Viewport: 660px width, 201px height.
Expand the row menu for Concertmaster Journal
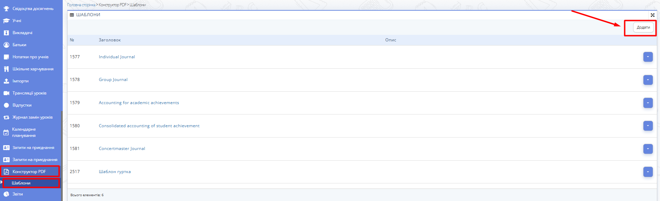(648, 149)
